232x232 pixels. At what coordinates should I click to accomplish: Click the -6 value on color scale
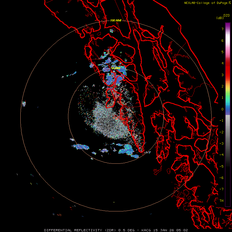(221, 178)
